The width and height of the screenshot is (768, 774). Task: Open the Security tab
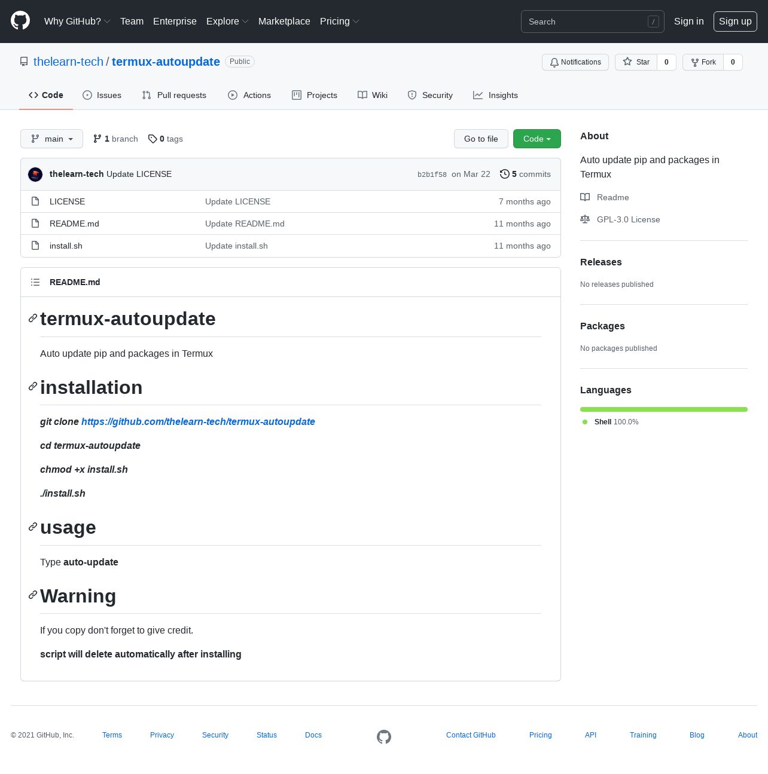click(x=430, y=95)
